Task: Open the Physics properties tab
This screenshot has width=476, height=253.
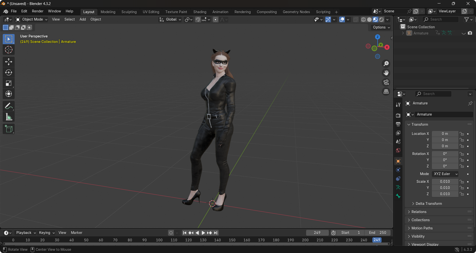Action: (x=398, y=170)
